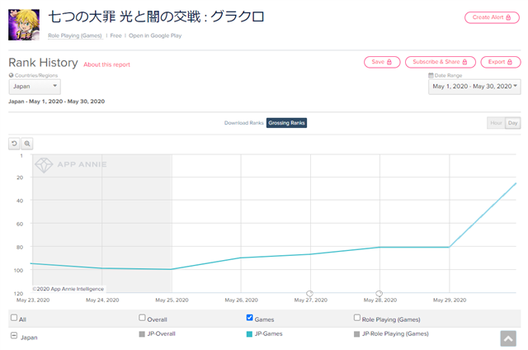Switch to Hour granularity
The width and height of the screenshot is (528, 350).
tap(496, 123)
